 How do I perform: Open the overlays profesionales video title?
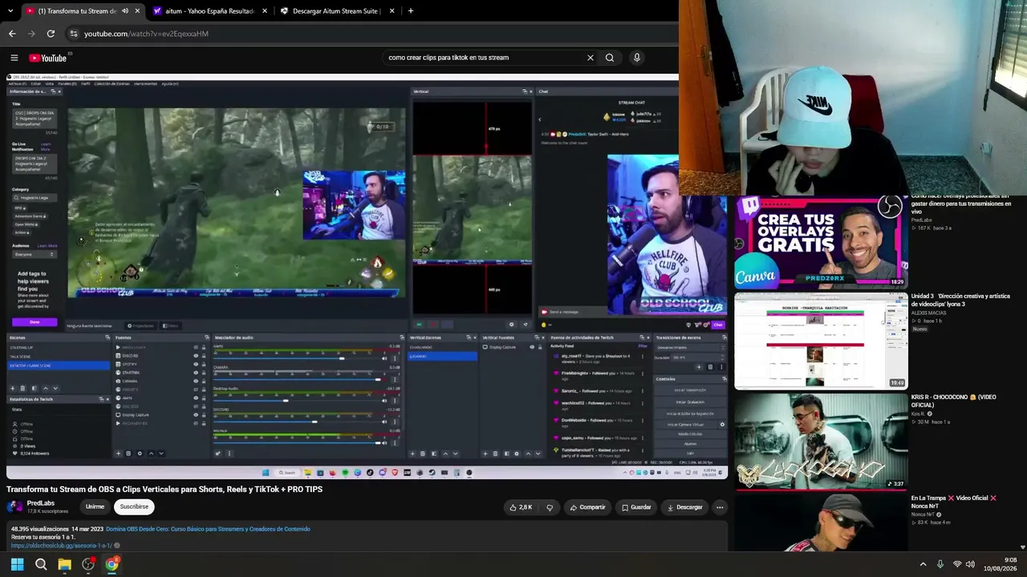coord(961,204)
